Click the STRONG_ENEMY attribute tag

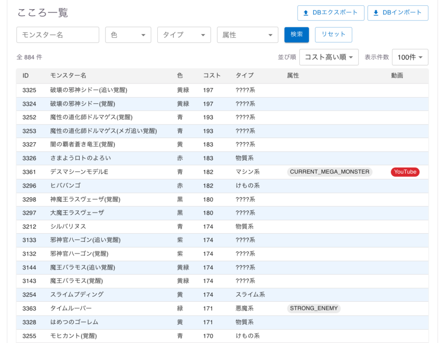(x=314, y=308)
